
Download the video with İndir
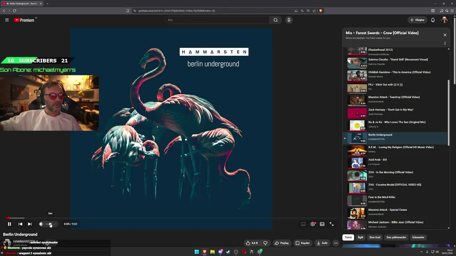322,243
